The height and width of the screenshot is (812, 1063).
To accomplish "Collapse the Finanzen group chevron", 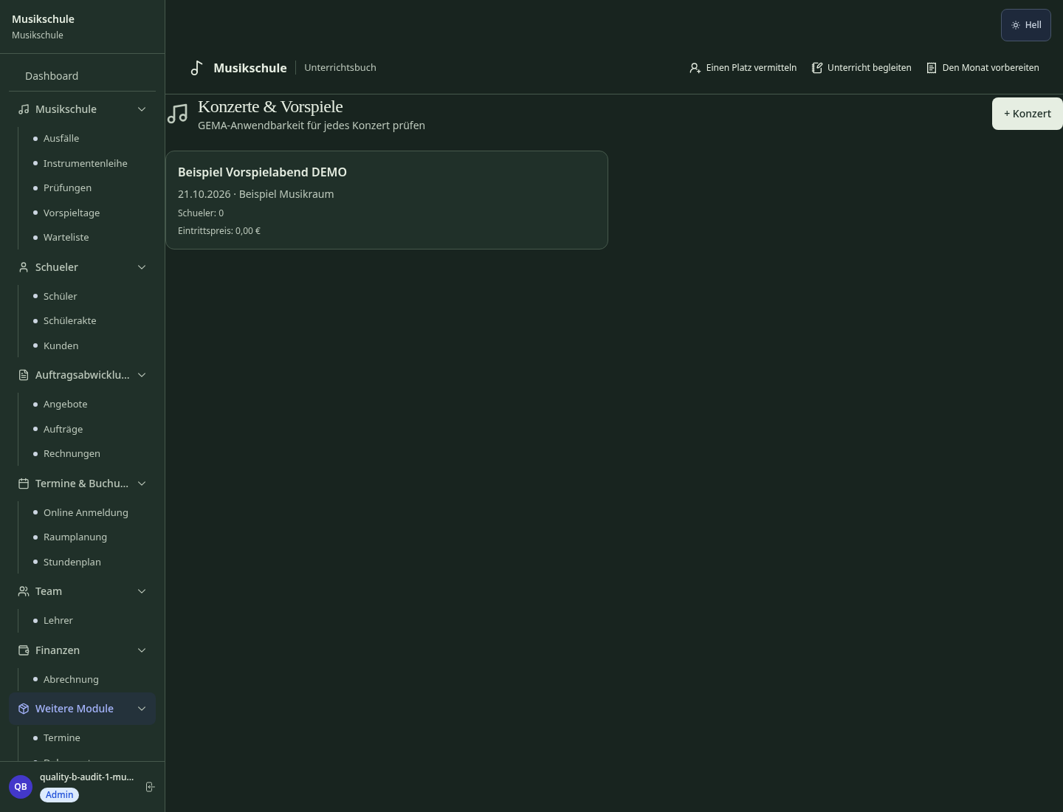I will tap(142, 650).
